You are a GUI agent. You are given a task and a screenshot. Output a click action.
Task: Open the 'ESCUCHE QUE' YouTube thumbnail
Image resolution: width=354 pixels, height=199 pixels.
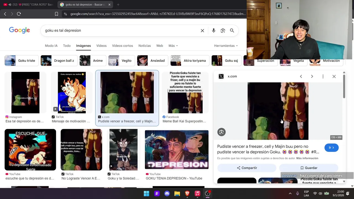coord(30,150)
